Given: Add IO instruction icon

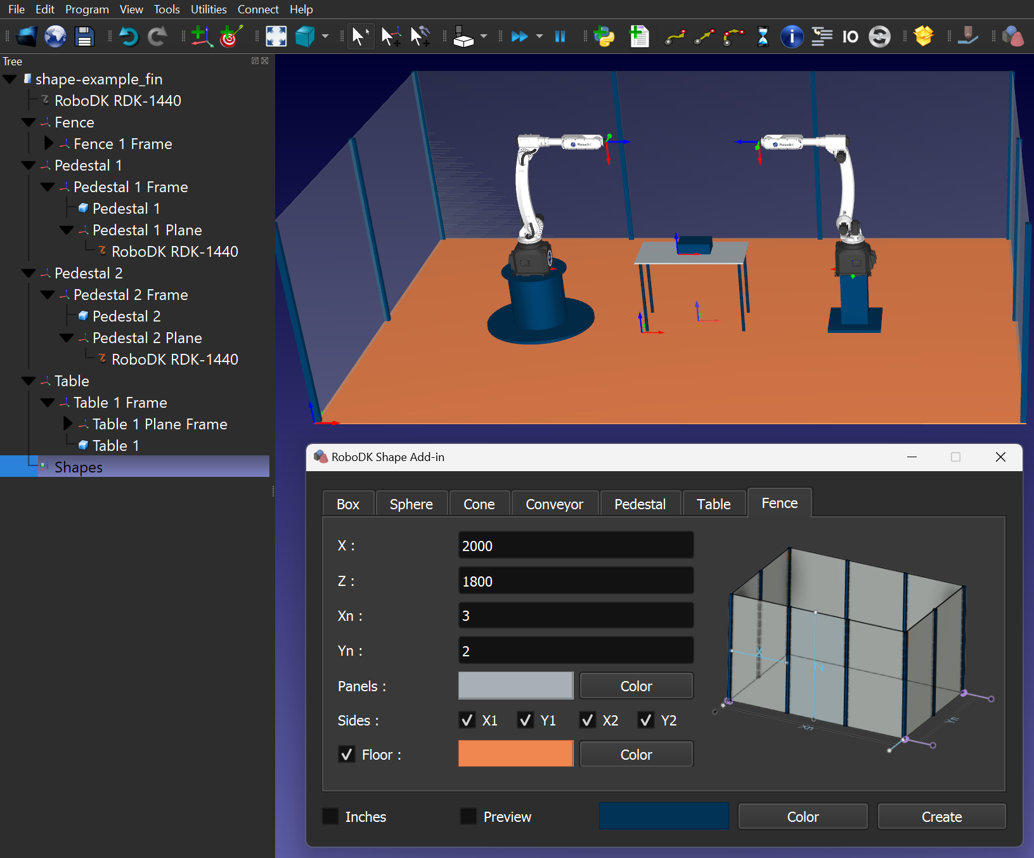Looking at the screenshot, I should coord(850,37).
